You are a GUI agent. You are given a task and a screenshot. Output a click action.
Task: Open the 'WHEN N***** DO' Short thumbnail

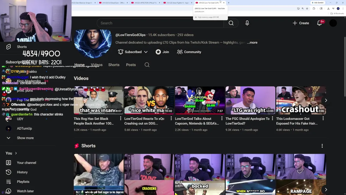tap(250, 174)
